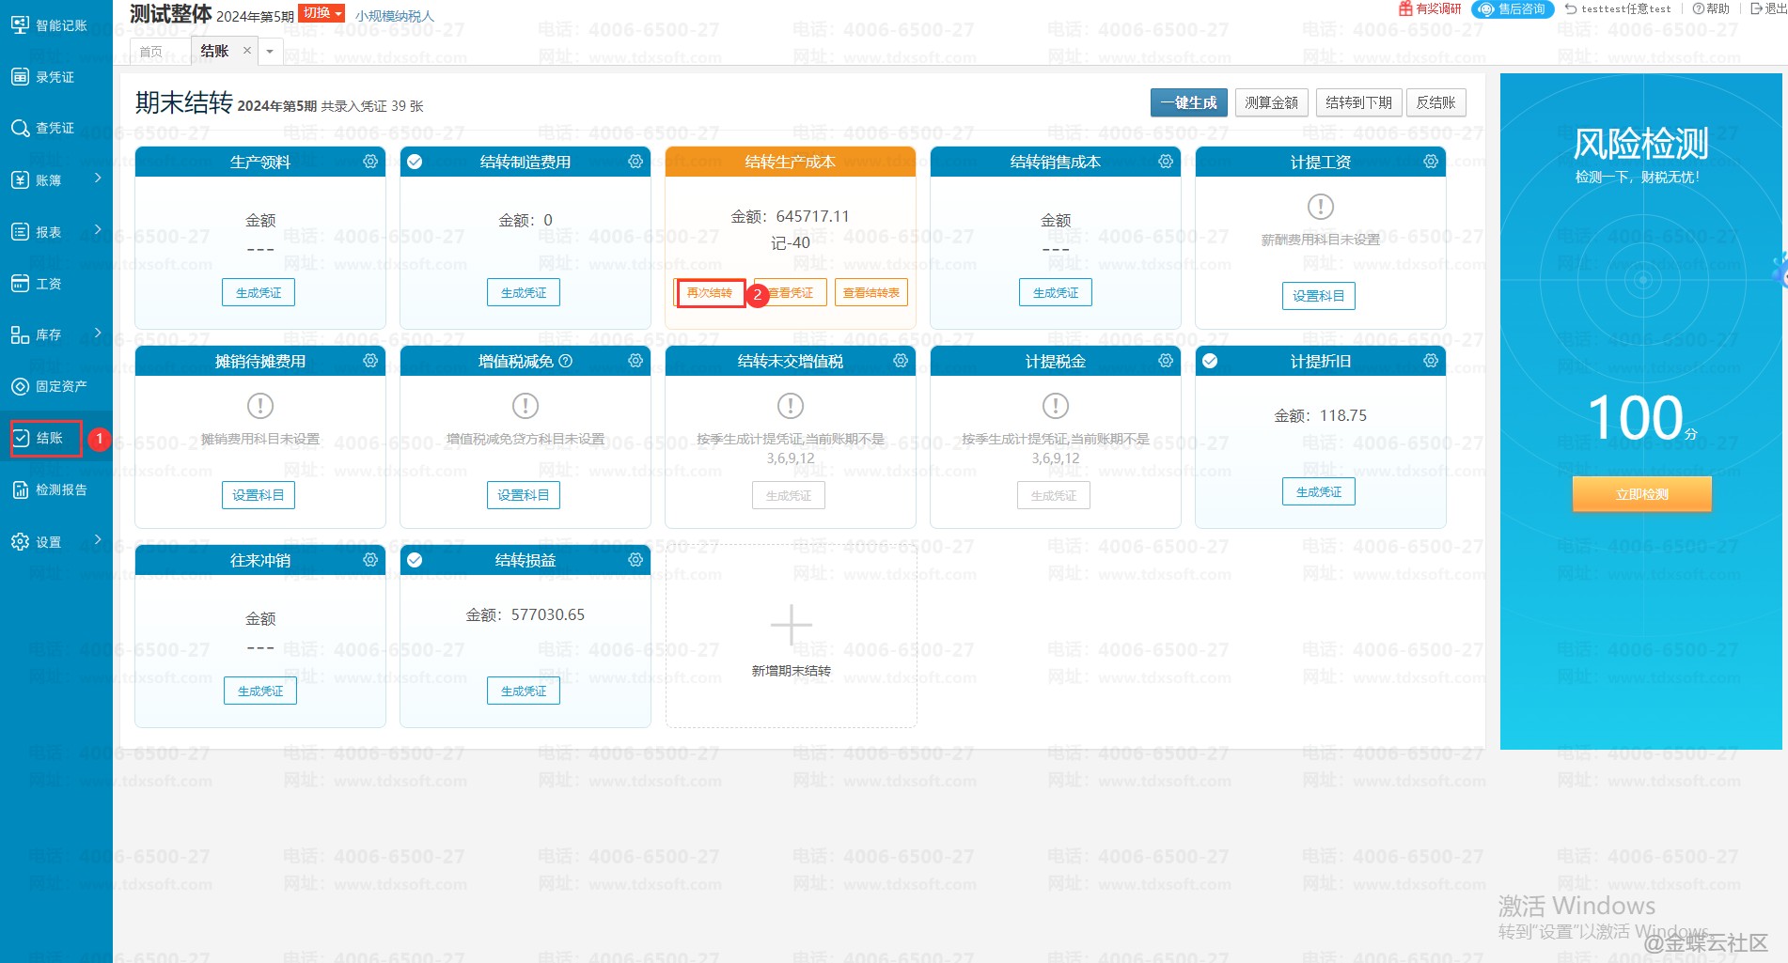Click 再次结转 on 结转生产成本 card
The width and height of the screenshot is (1788, 963).
(710, 293)
